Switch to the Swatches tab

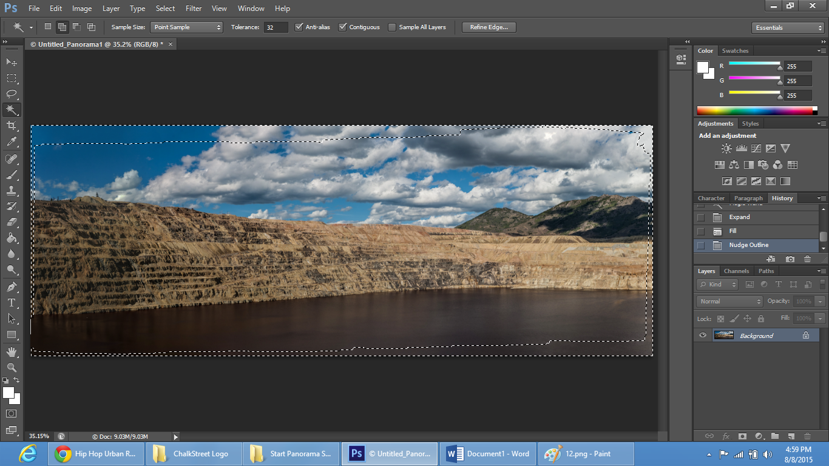coord(735,51)
